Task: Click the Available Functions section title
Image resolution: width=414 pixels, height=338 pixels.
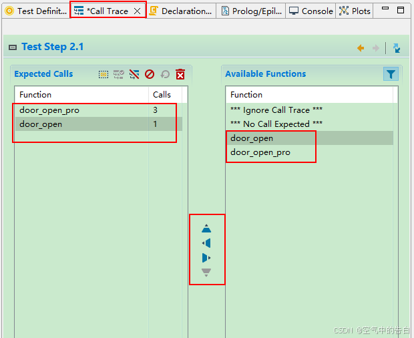Action: 265,74
